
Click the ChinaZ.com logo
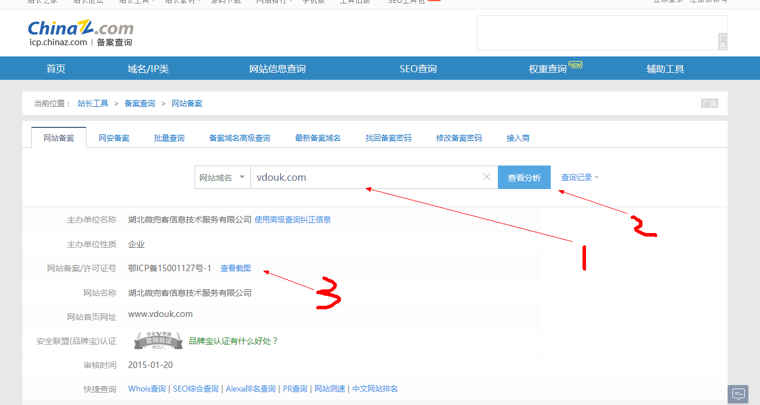tap(81, 28)
